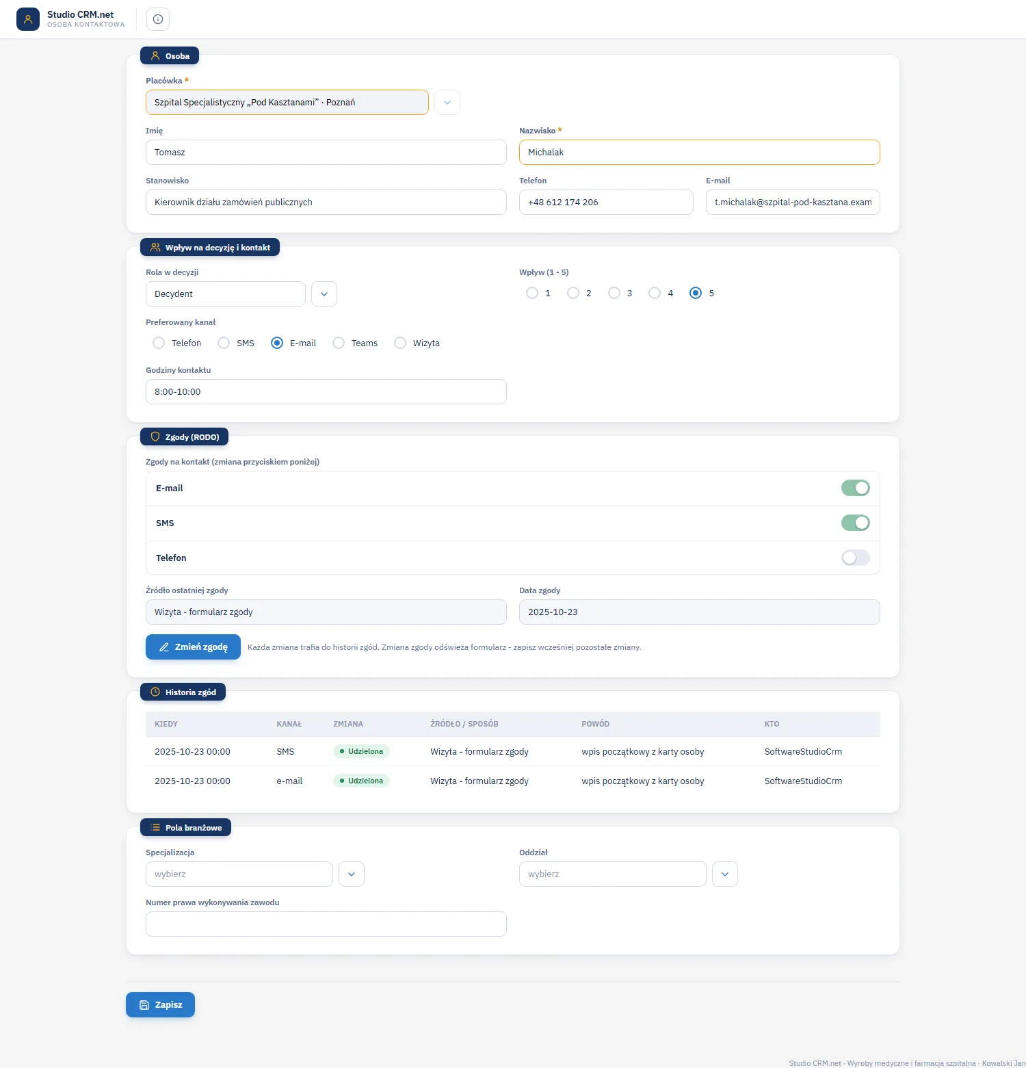This screenshot has height=1068, width=1026.
Task: Select influence level 2
Action: tap(573, 293)
